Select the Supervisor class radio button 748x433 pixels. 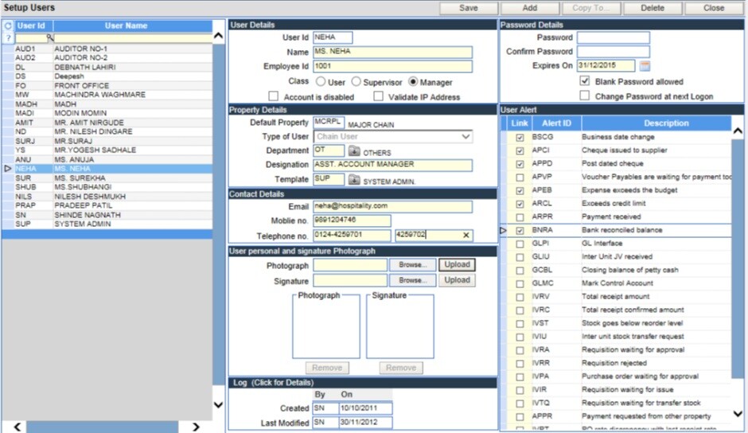pyautogui.click(x=356, y=82)
